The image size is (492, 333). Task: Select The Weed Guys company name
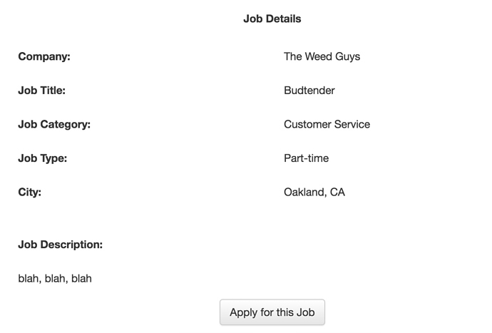pyautogui.click(x=322, y=56)
